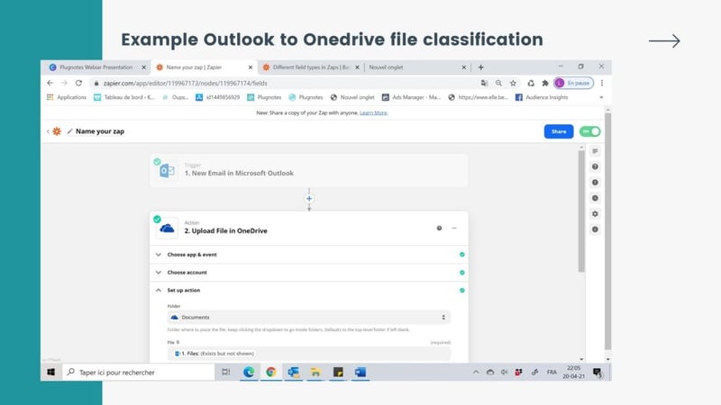Screen dimensions: 721x405
Task: Toggle the zap On/Off switch
Action: click(590, 131)
